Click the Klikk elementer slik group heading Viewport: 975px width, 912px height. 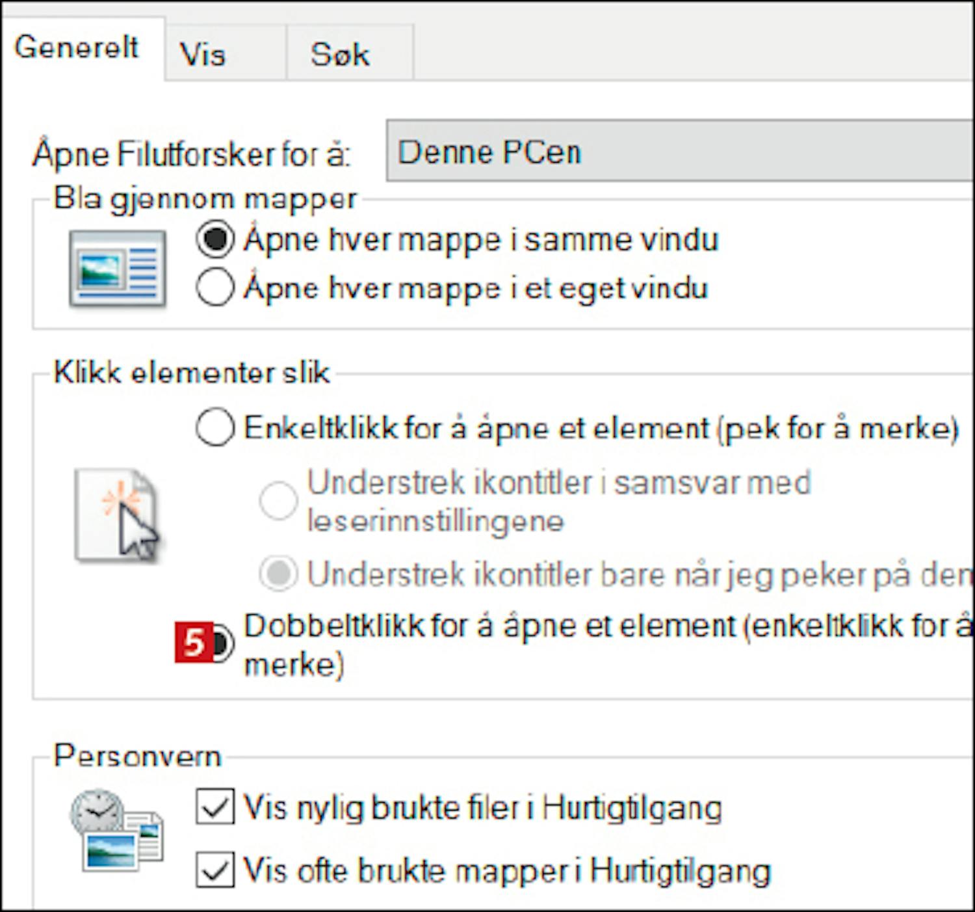point(192,373)
